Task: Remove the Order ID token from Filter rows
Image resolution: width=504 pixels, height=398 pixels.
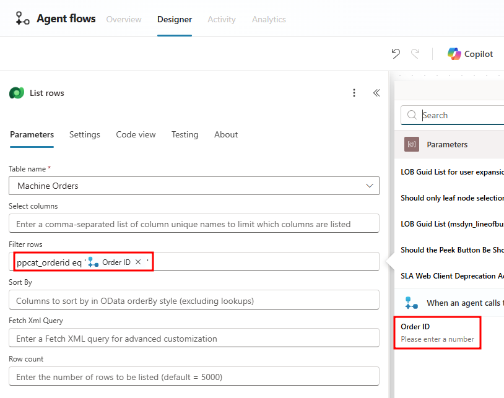Action: tap(138, 262)
